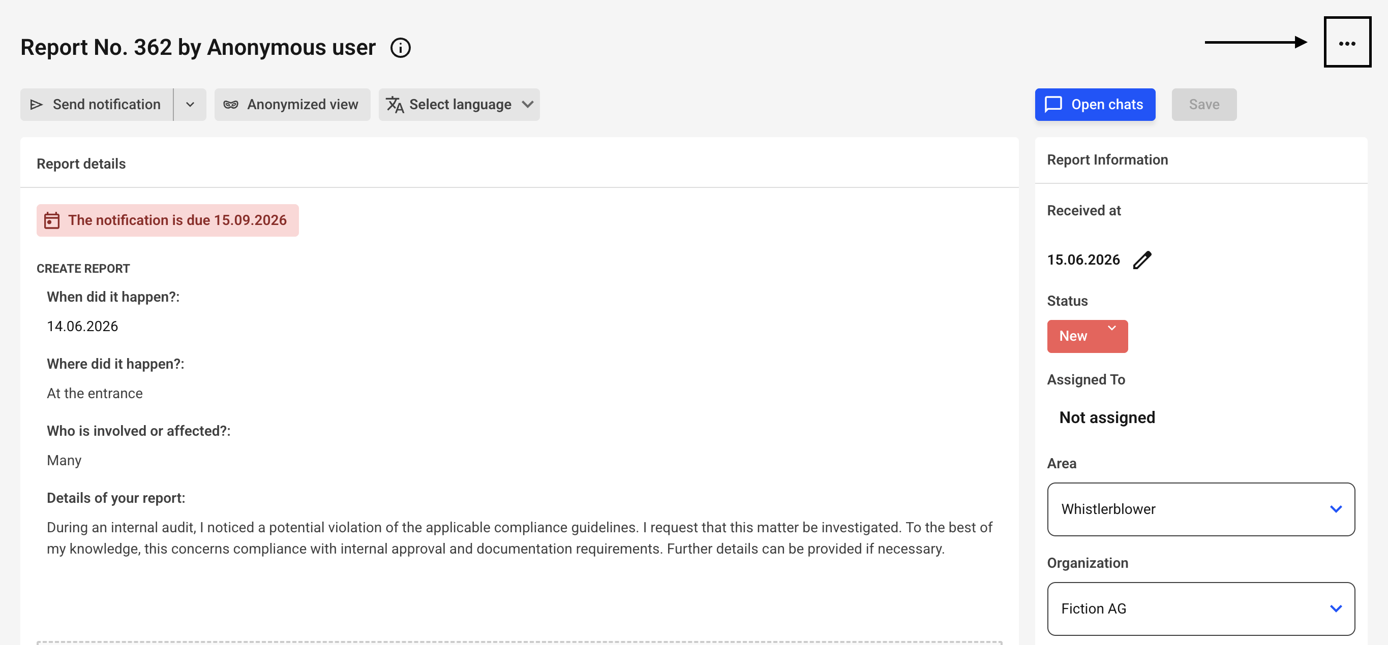Click the Open chats button
Viewport: 1388px width, 645px height.
coord(1095,105)
